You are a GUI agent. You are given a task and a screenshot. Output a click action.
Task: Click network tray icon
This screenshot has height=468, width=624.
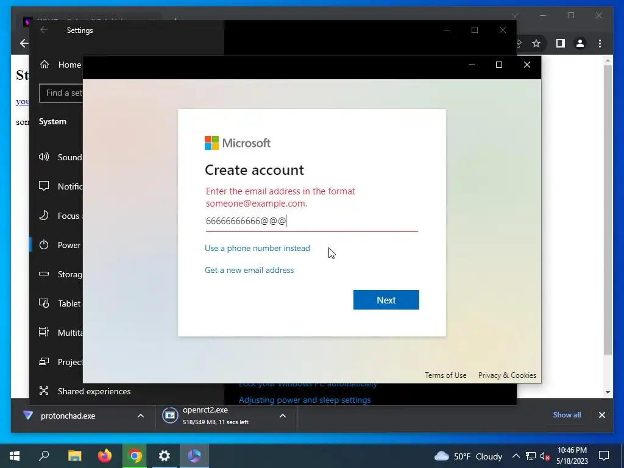pyautogui.click(x=531, y=456)
